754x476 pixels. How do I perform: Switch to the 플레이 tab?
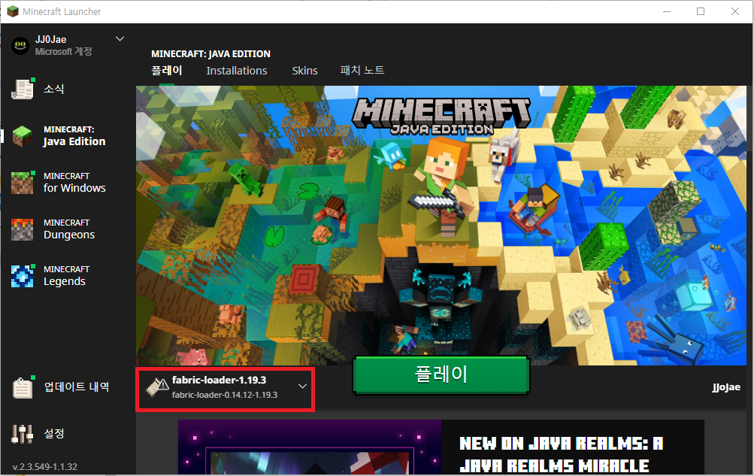coord(167,71)
